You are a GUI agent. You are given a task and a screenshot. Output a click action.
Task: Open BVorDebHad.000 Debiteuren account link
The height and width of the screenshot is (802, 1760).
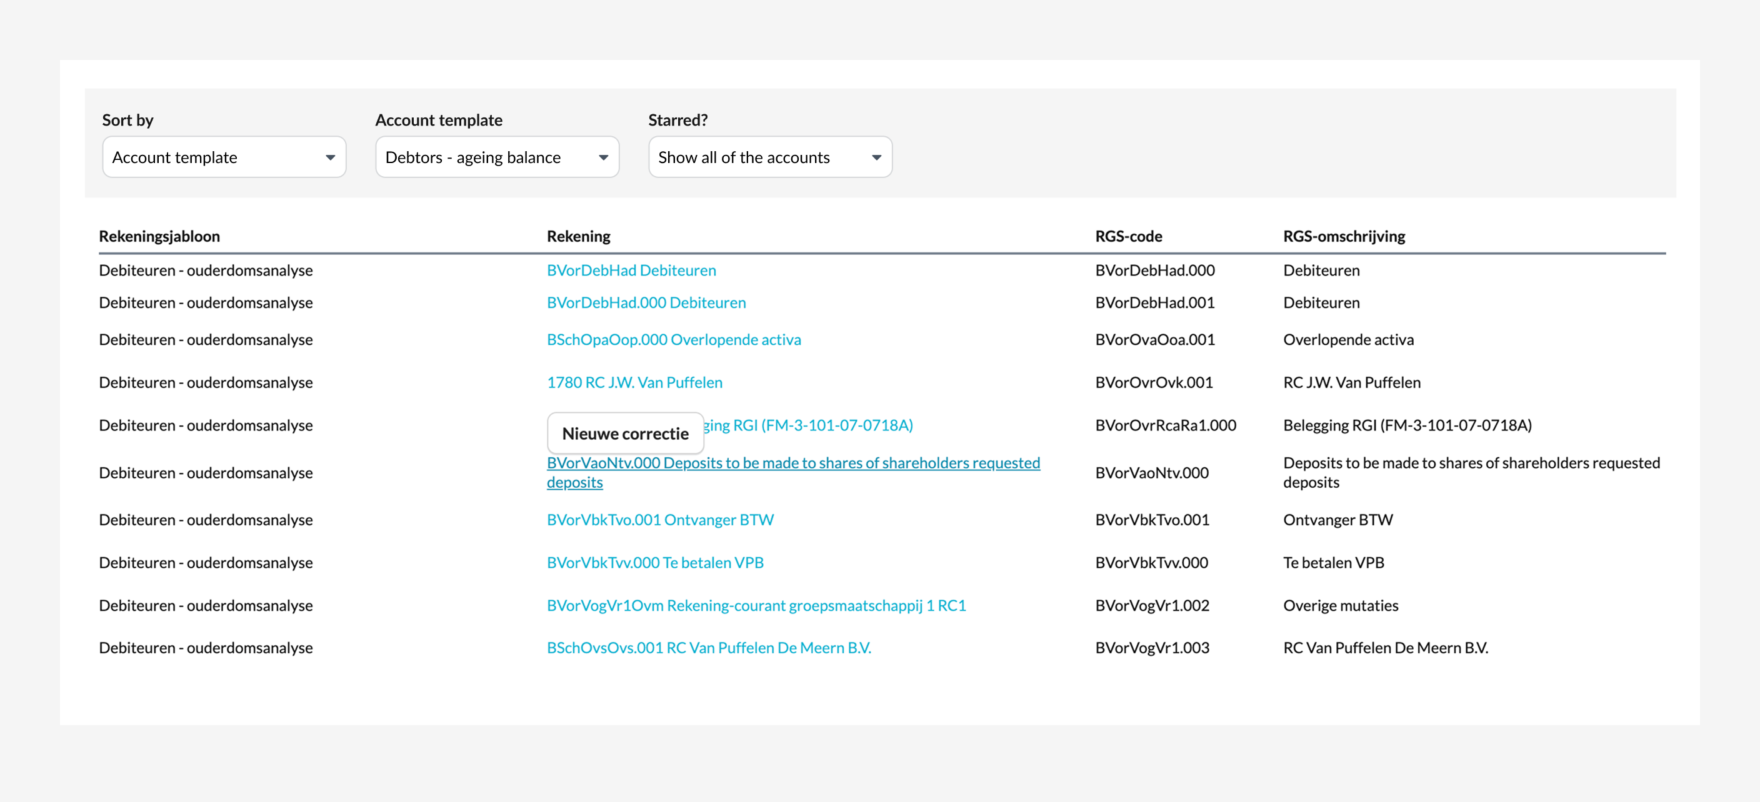646,302
